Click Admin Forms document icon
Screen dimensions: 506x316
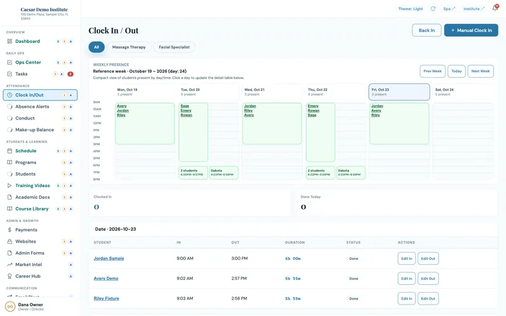point(9,253)
